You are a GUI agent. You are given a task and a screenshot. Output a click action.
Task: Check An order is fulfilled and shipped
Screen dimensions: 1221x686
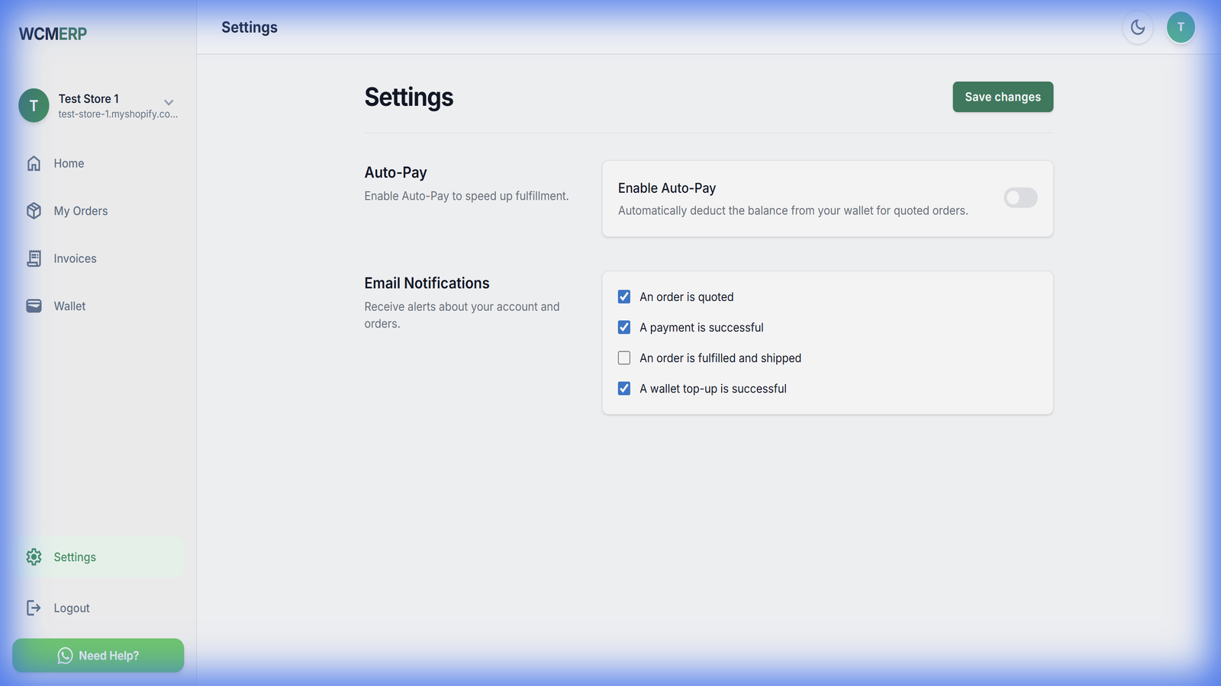pyautogui.click(x=624, y=357)
